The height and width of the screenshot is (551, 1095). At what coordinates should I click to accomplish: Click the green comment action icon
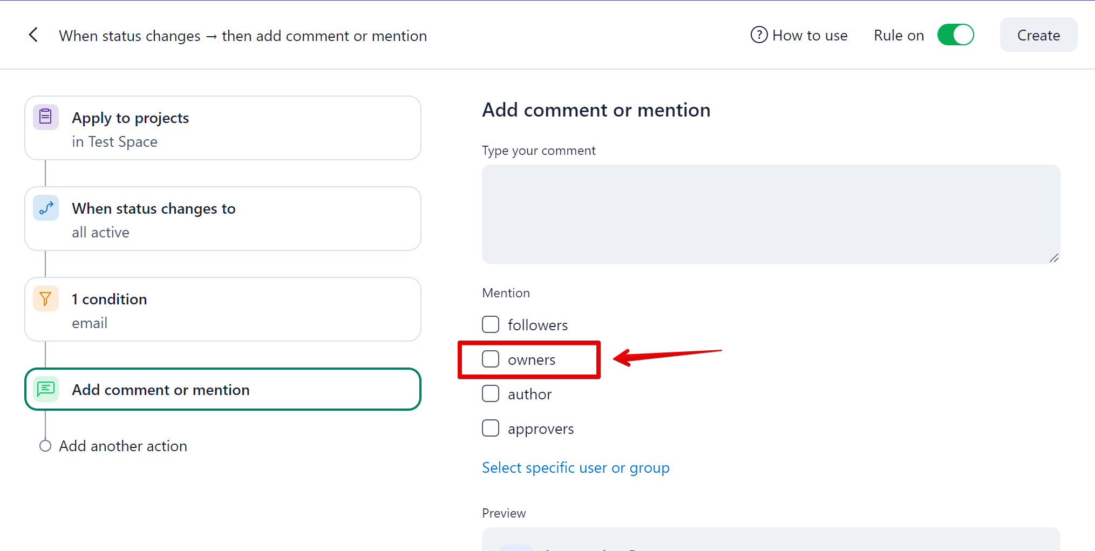(x=46, y=389)
